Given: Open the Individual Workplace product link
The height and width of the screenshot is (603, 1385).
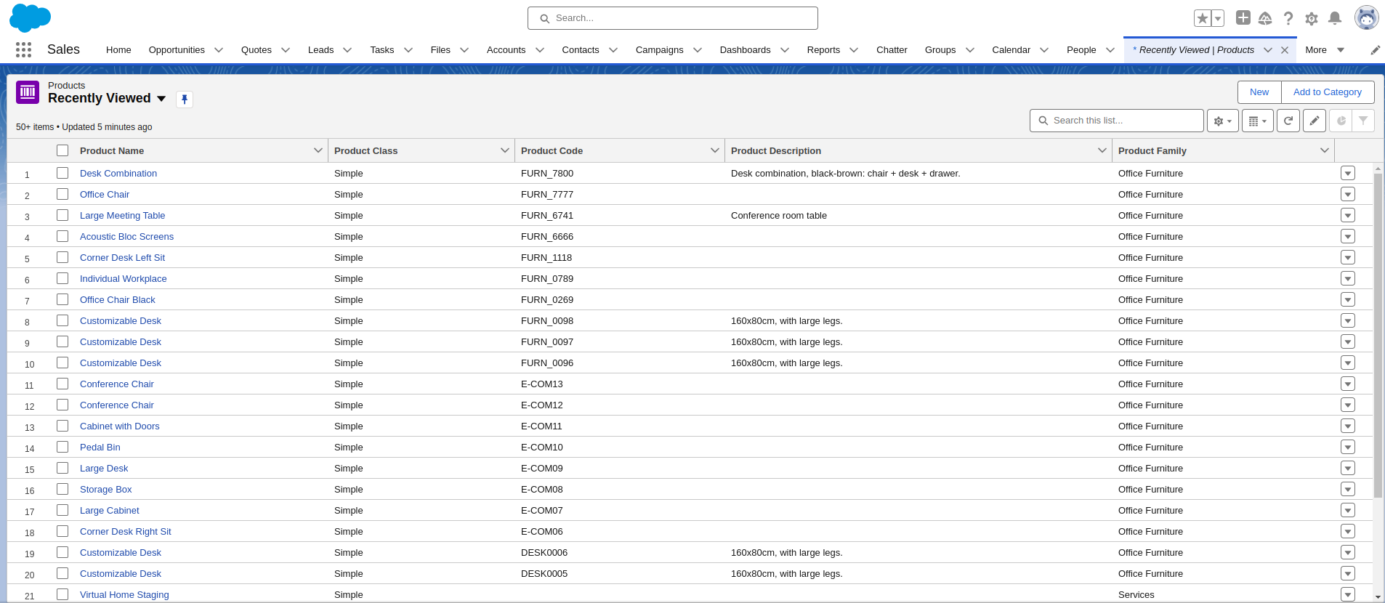Looking at the screenshot, I should [124, 278].
